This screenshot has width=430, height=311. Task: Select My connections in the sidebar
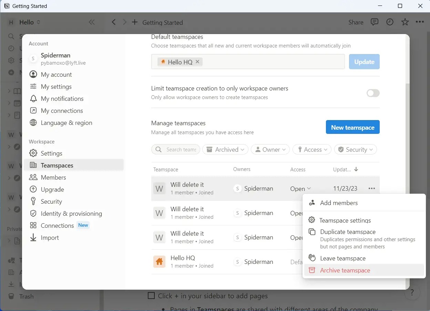coord(62,110)
